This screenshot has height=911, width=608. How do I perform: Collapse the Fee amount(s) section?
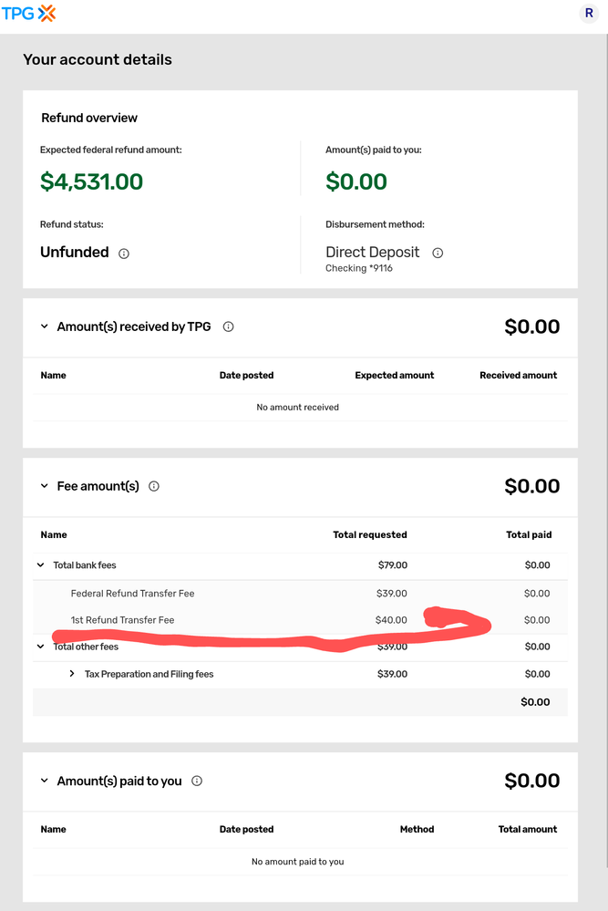(44, 486)
